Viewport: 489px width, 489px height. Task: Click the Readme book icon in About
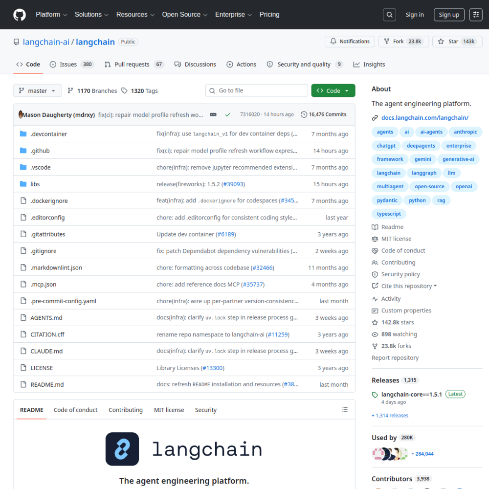(x=375, y=227)
